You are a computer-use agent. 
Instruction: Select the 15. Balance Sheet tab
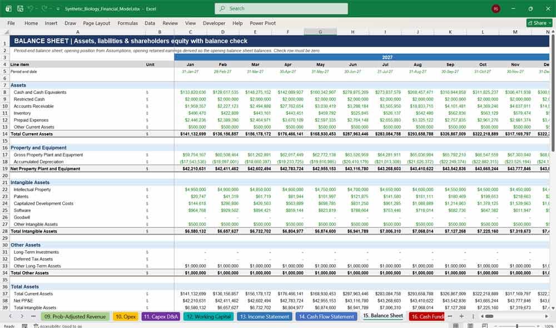click(383, 316)
